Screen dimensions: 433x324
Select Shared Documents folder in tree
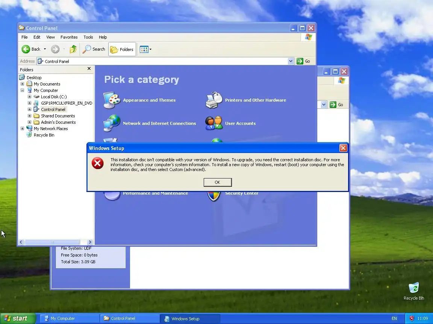click(58, 116)
